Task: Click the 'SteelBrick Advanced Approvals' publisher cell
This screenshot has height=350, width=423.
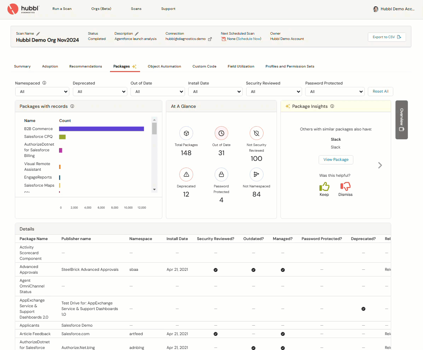Action: 90,270
